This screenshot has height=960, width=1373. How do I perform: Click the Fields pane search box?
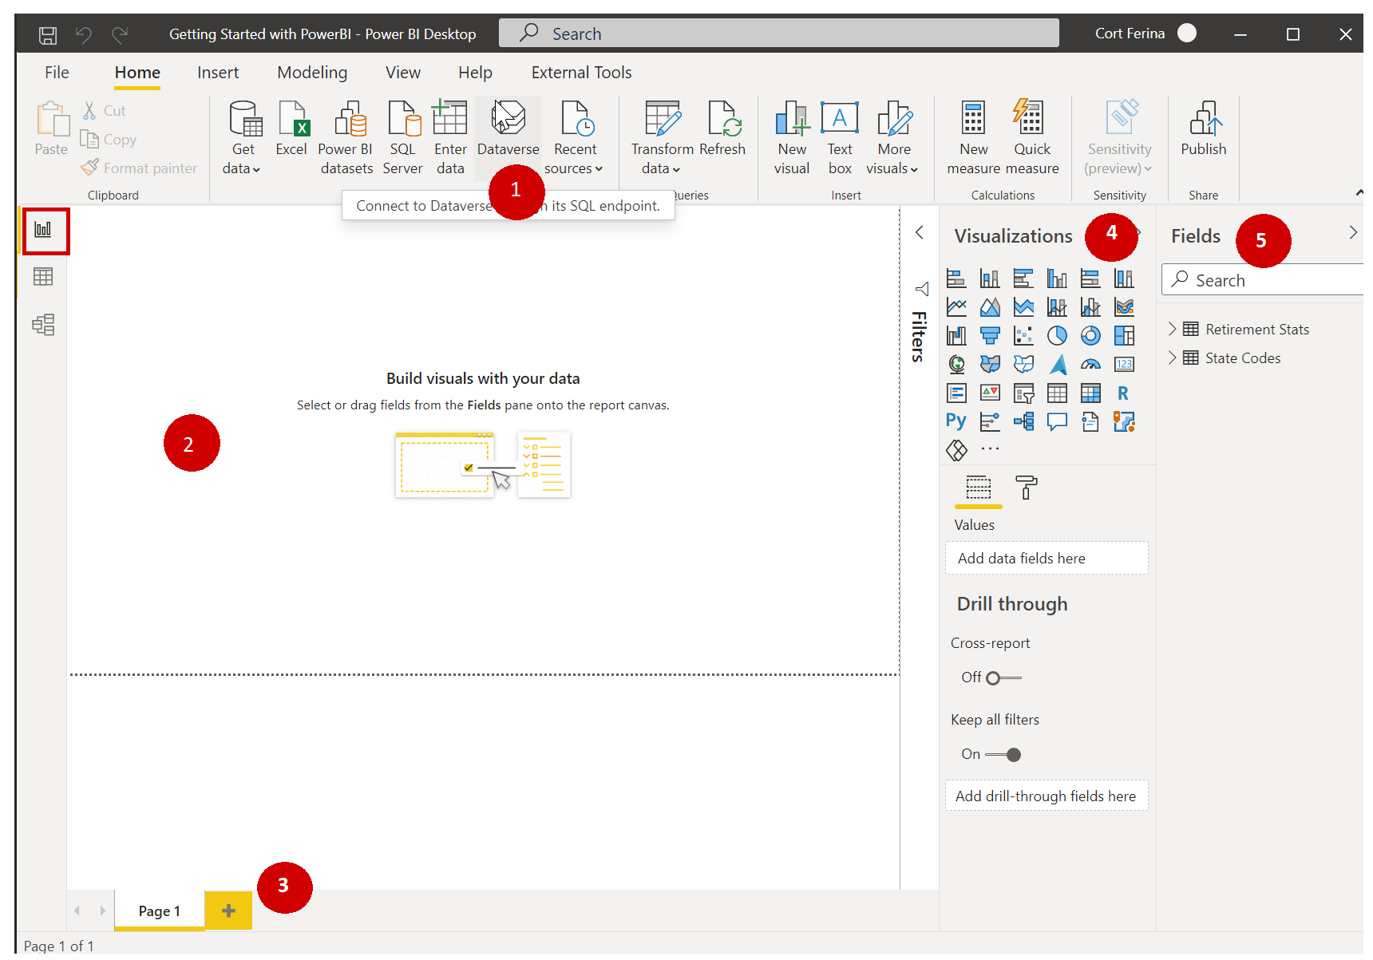pos(1263,280)
